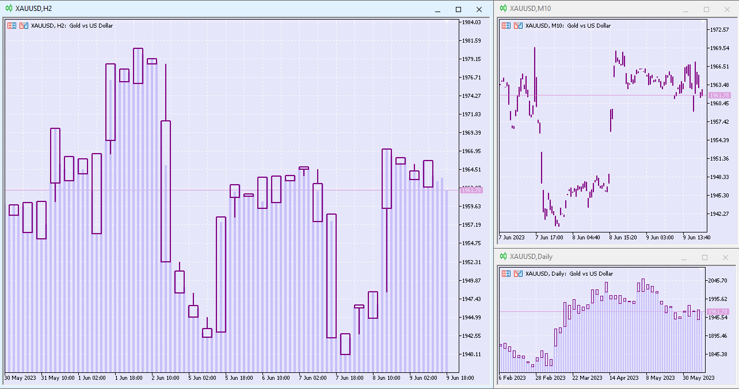
Task: Click the highlighted 1961.78 price tag in Daily chart
Action: tap(718, 311)
